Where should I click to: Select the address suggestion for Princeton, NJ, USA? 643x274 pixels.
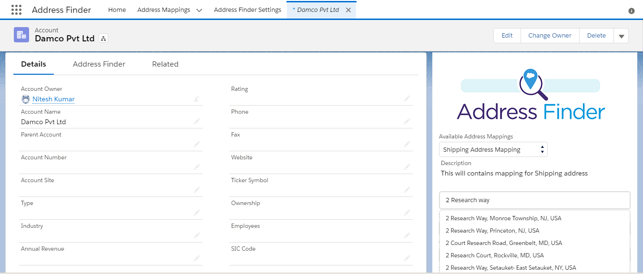[491, 230]
